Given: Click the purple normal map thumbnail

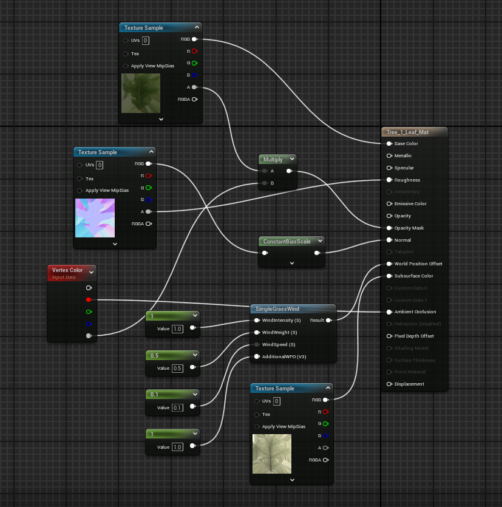Looking at the screenshot, I should [x=95, y=217].
